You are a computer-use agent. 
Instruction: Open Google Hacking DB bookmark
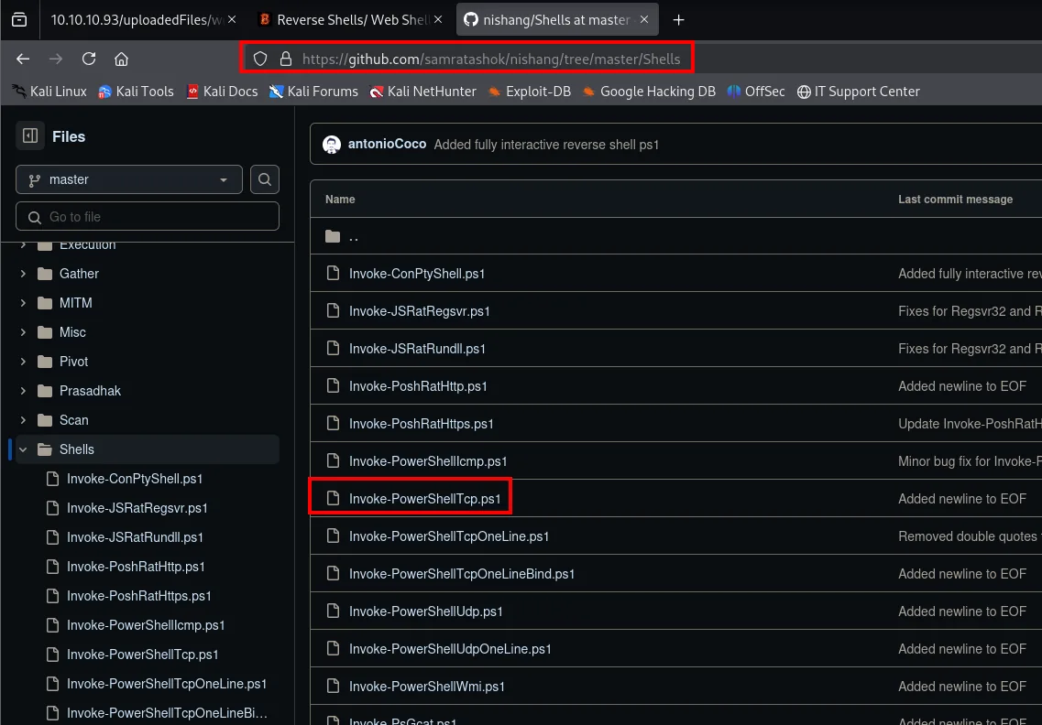pyautogui.click(x=649, y=92)
